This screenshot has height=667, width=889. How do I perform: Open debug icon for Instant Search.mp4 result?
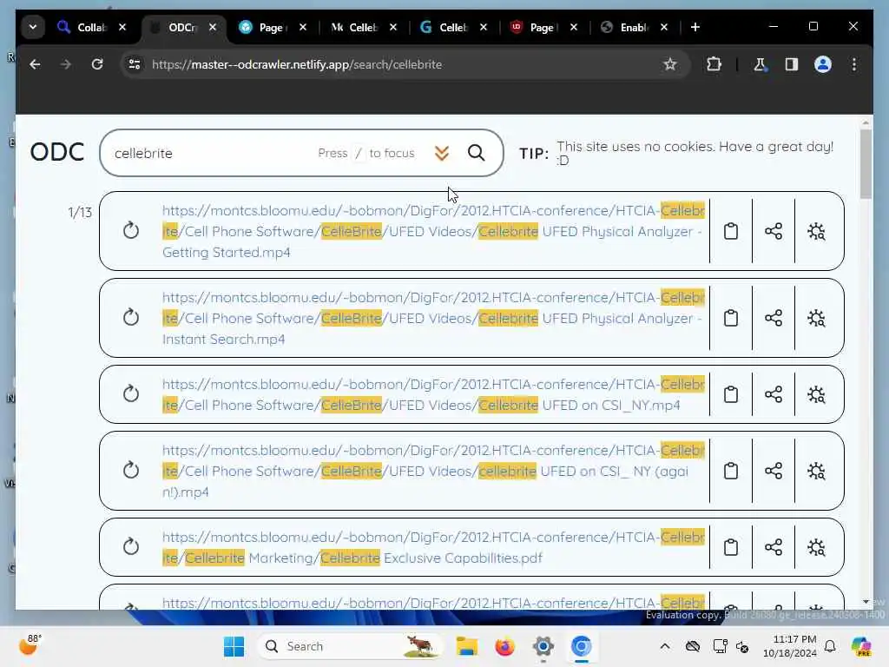(816, 318)
